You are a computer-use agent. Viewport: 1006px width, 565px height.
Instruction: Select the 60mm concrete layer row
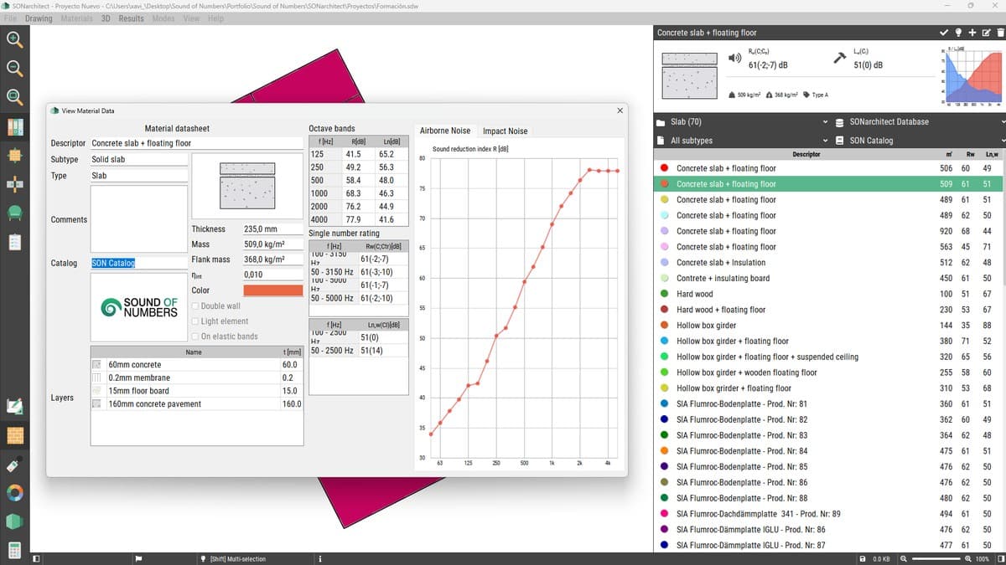click(x=196, y=365)
